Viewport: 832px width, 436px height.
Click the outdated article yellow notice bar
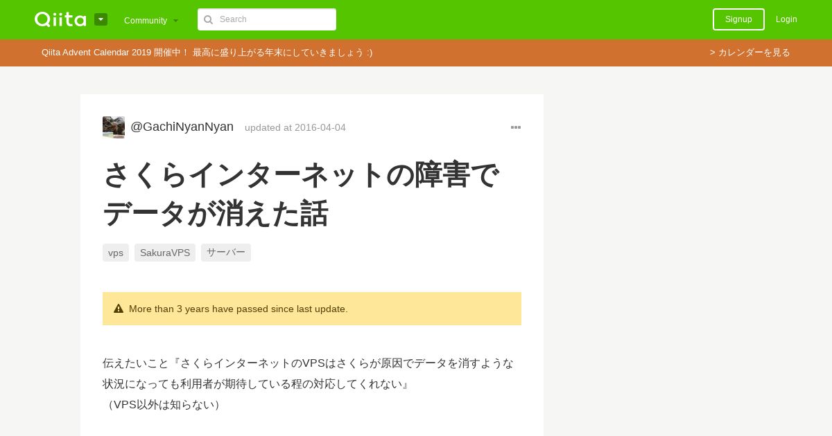[x=312, y=309]
